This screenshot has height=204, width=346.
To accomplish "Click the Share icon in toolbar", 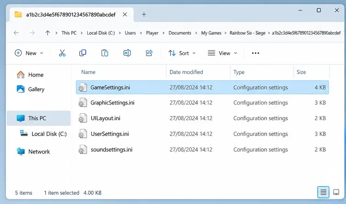I will 149,53.
